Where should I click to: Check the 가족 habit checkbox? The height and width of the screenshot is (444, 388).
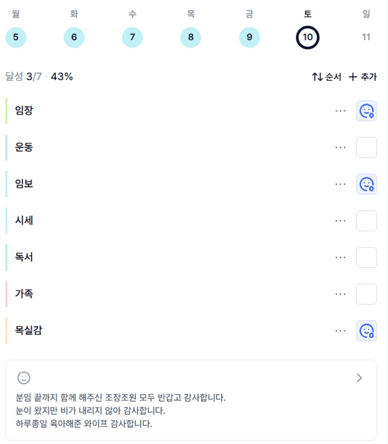pos(366,294)
